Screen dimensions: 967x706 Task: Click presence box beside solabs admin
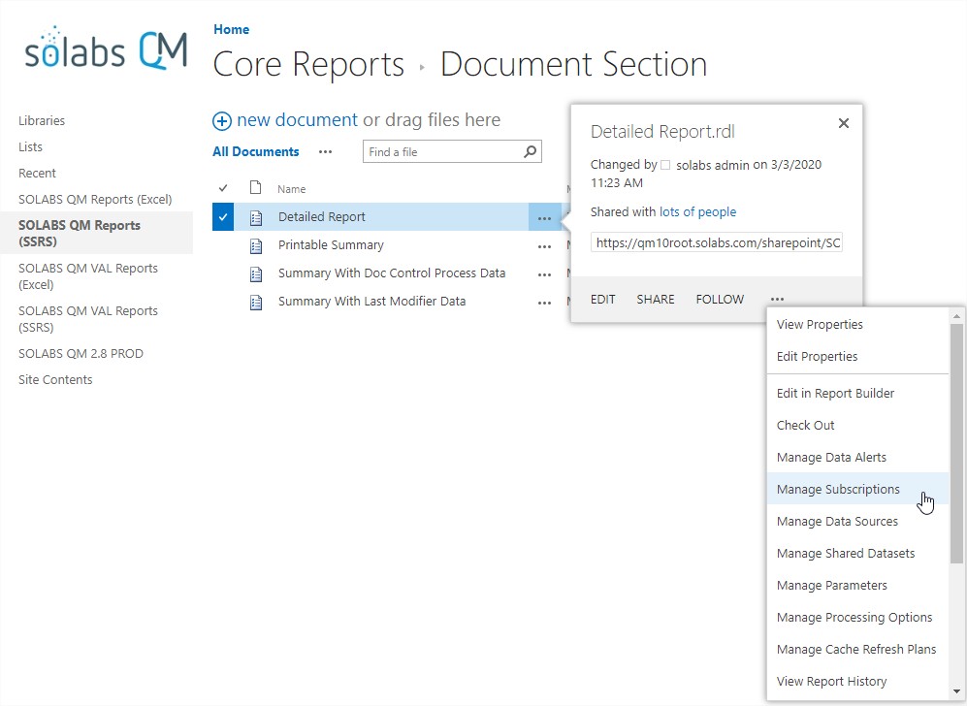[665, 165]
